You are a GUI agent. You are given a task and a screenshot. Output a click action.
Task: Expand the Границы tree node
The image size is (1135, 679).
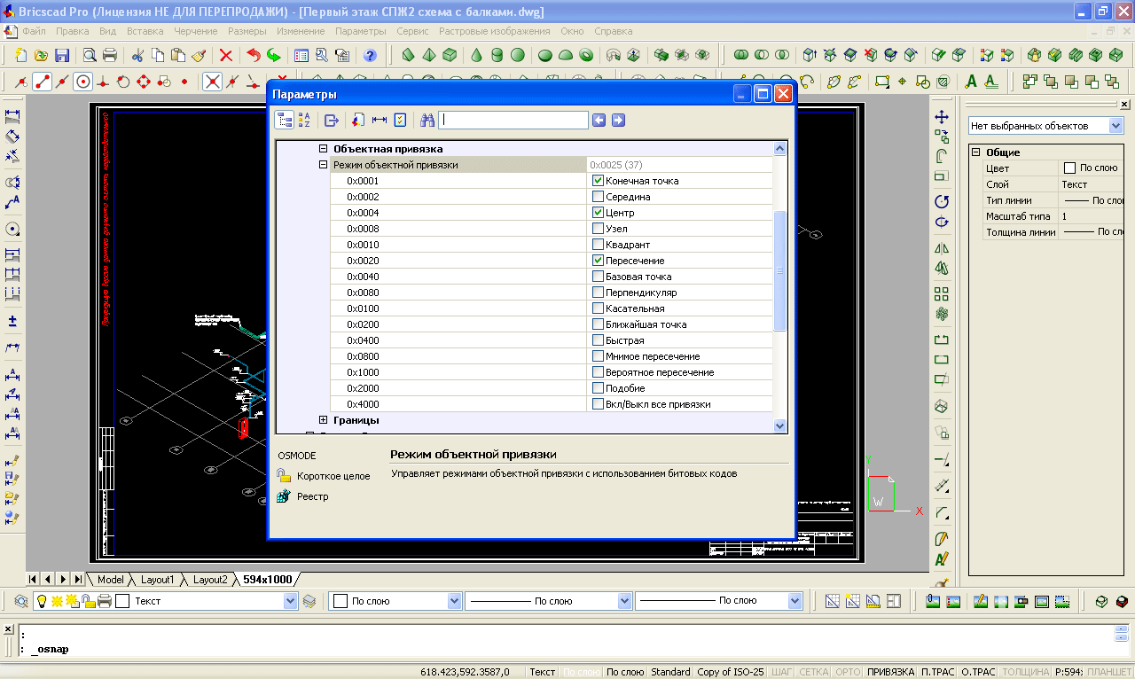point(324,420)
